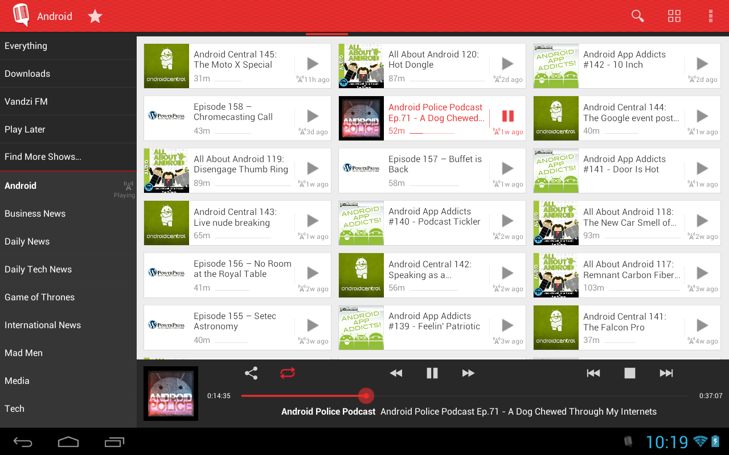Play Episode 157 – Buffet is Back
The image size is (729, 455).
coord(507,168)
